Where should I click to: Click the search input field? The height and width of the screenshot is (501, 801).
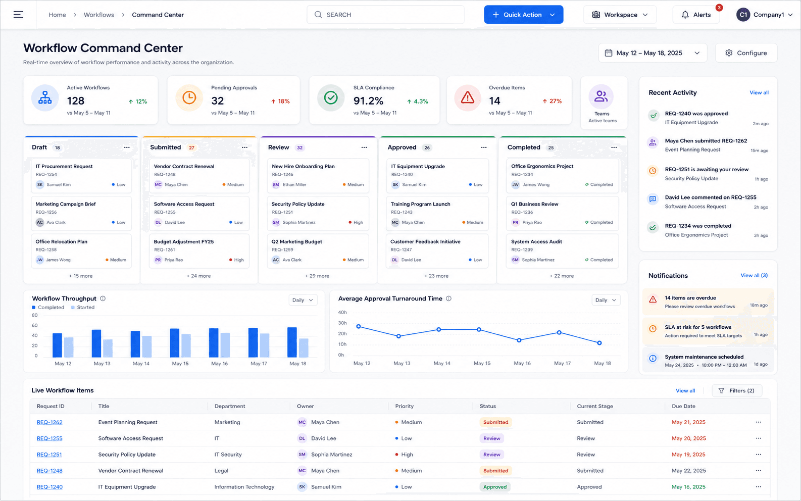point(385,15)
